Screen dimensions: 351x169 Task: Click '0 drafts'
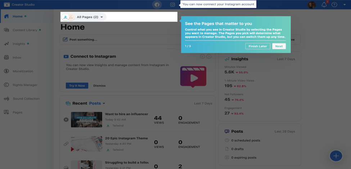pyautogui.click(x=237, y=149)
